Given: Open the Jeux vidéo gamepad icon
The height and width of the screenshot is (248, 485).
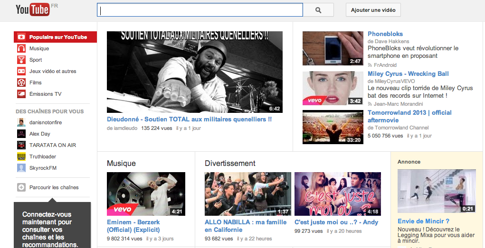Looking at the screenshot, I should (x=21, y=71).
